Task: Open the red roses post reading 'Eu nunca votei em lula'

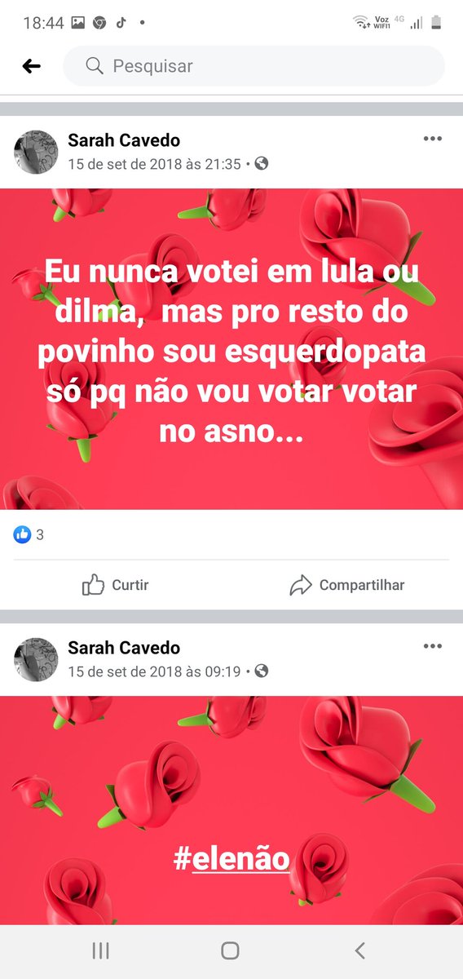Action: click(231, 349)
